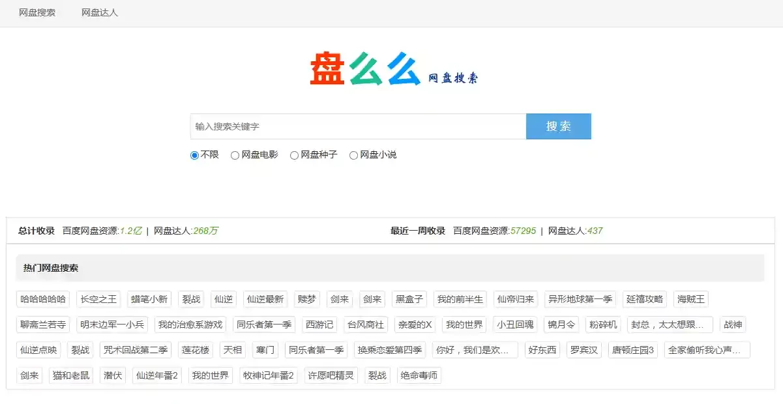Select the 网盘种子 radio option
The width and height of the screenshot is (783, 404).
point(294,155)
